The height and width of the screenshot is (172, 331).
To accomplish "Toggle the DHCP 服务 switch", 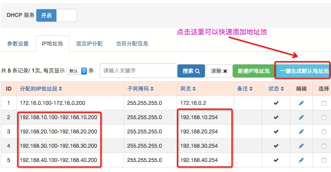I will [56, 15].
